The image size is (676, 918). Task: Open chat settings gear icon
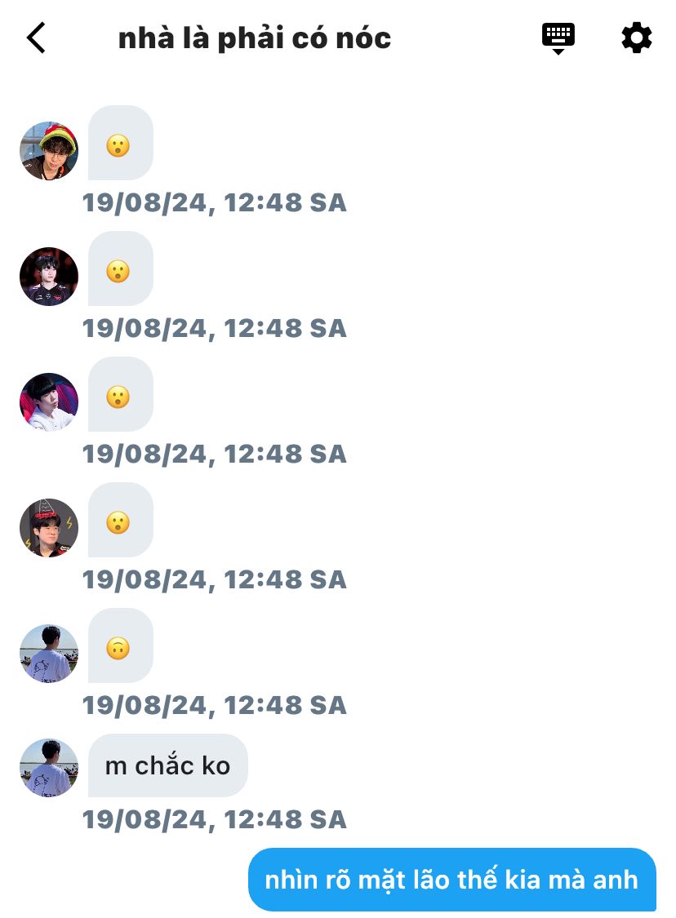click(636, 38)
